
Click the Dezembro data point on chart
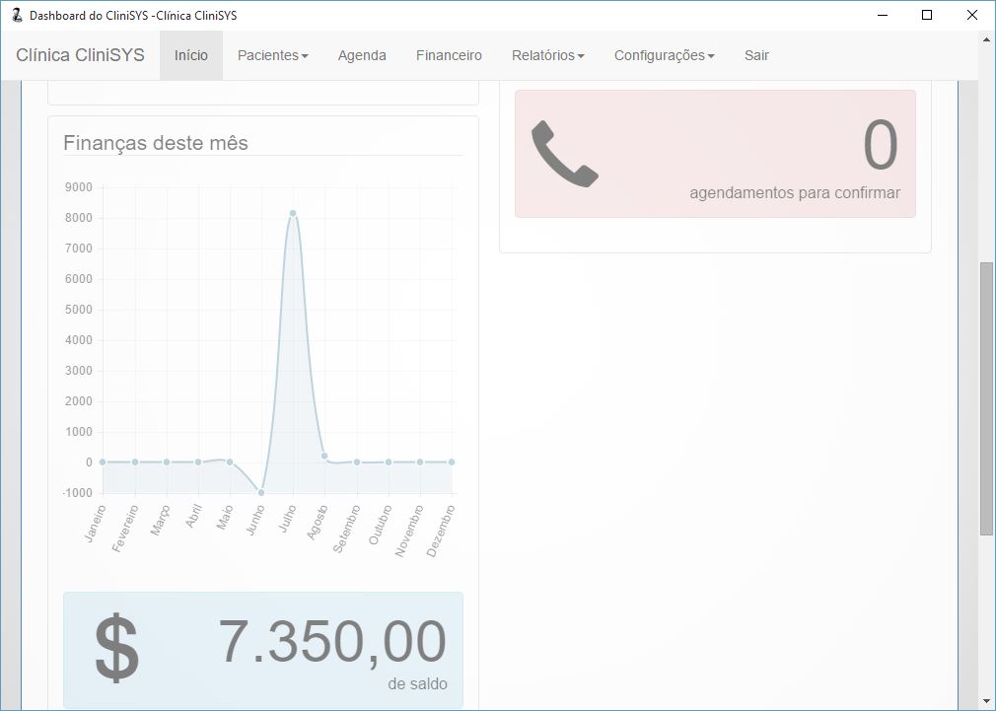click(x=452, y=462)
